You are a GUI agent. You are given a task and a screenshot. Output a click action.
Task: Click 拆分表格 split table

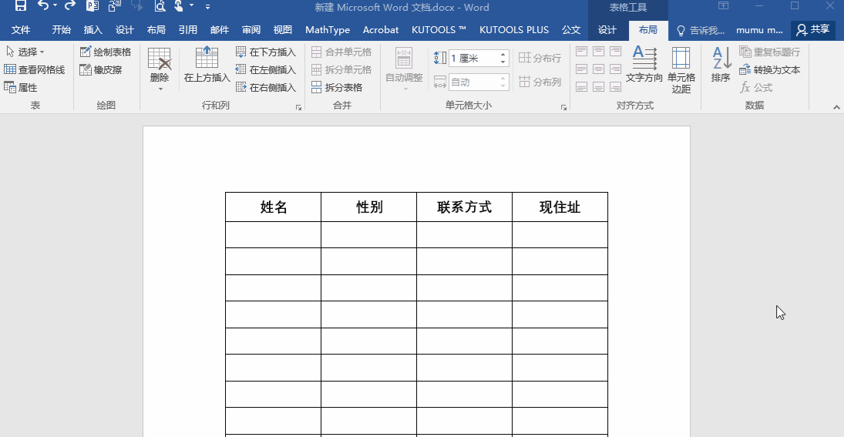(x=337, y=87)
